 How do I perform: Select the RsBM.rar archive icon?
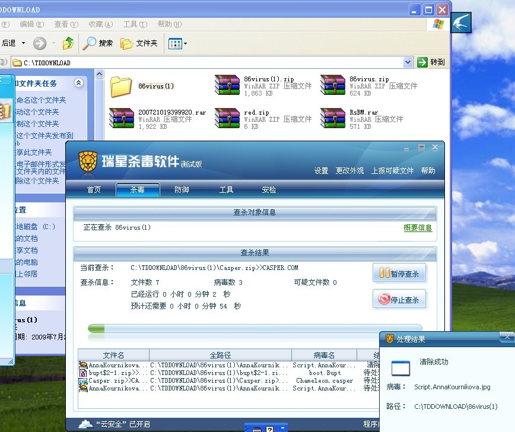click(333, 118)
